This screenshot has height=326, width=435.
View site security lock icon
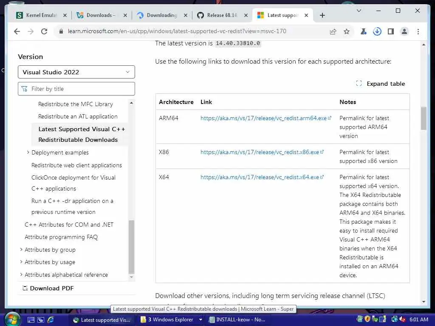click(x=61, y=31)
